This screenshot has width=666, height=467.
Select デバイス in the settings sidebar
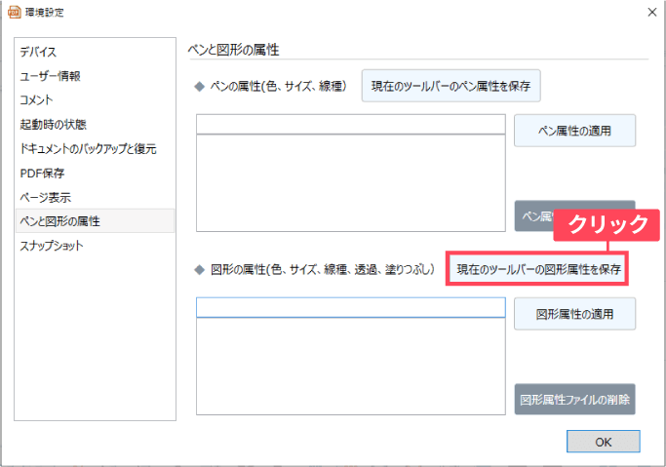[38, 51]
